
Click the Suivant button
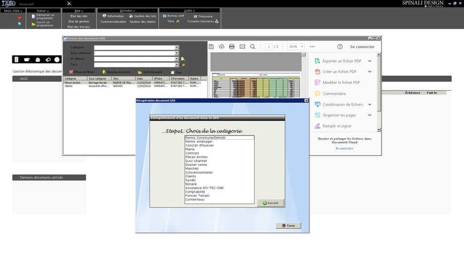tap(271, 203)
